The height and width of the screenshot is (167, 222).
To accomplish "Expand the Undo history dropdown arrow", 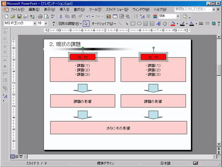I will pos(93,16).
